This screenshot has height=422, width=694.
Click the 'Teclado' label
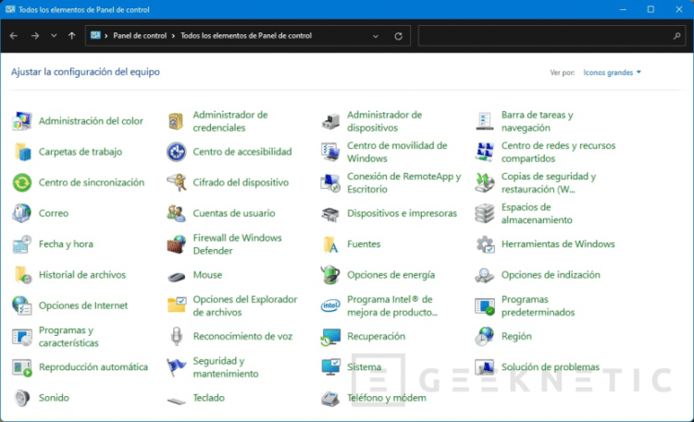pyautogui.click(x=208, y=398)
